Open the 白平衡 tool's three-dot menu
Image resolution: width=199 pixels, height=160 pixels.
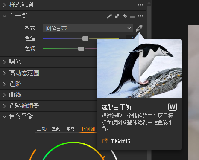point(140,16)
